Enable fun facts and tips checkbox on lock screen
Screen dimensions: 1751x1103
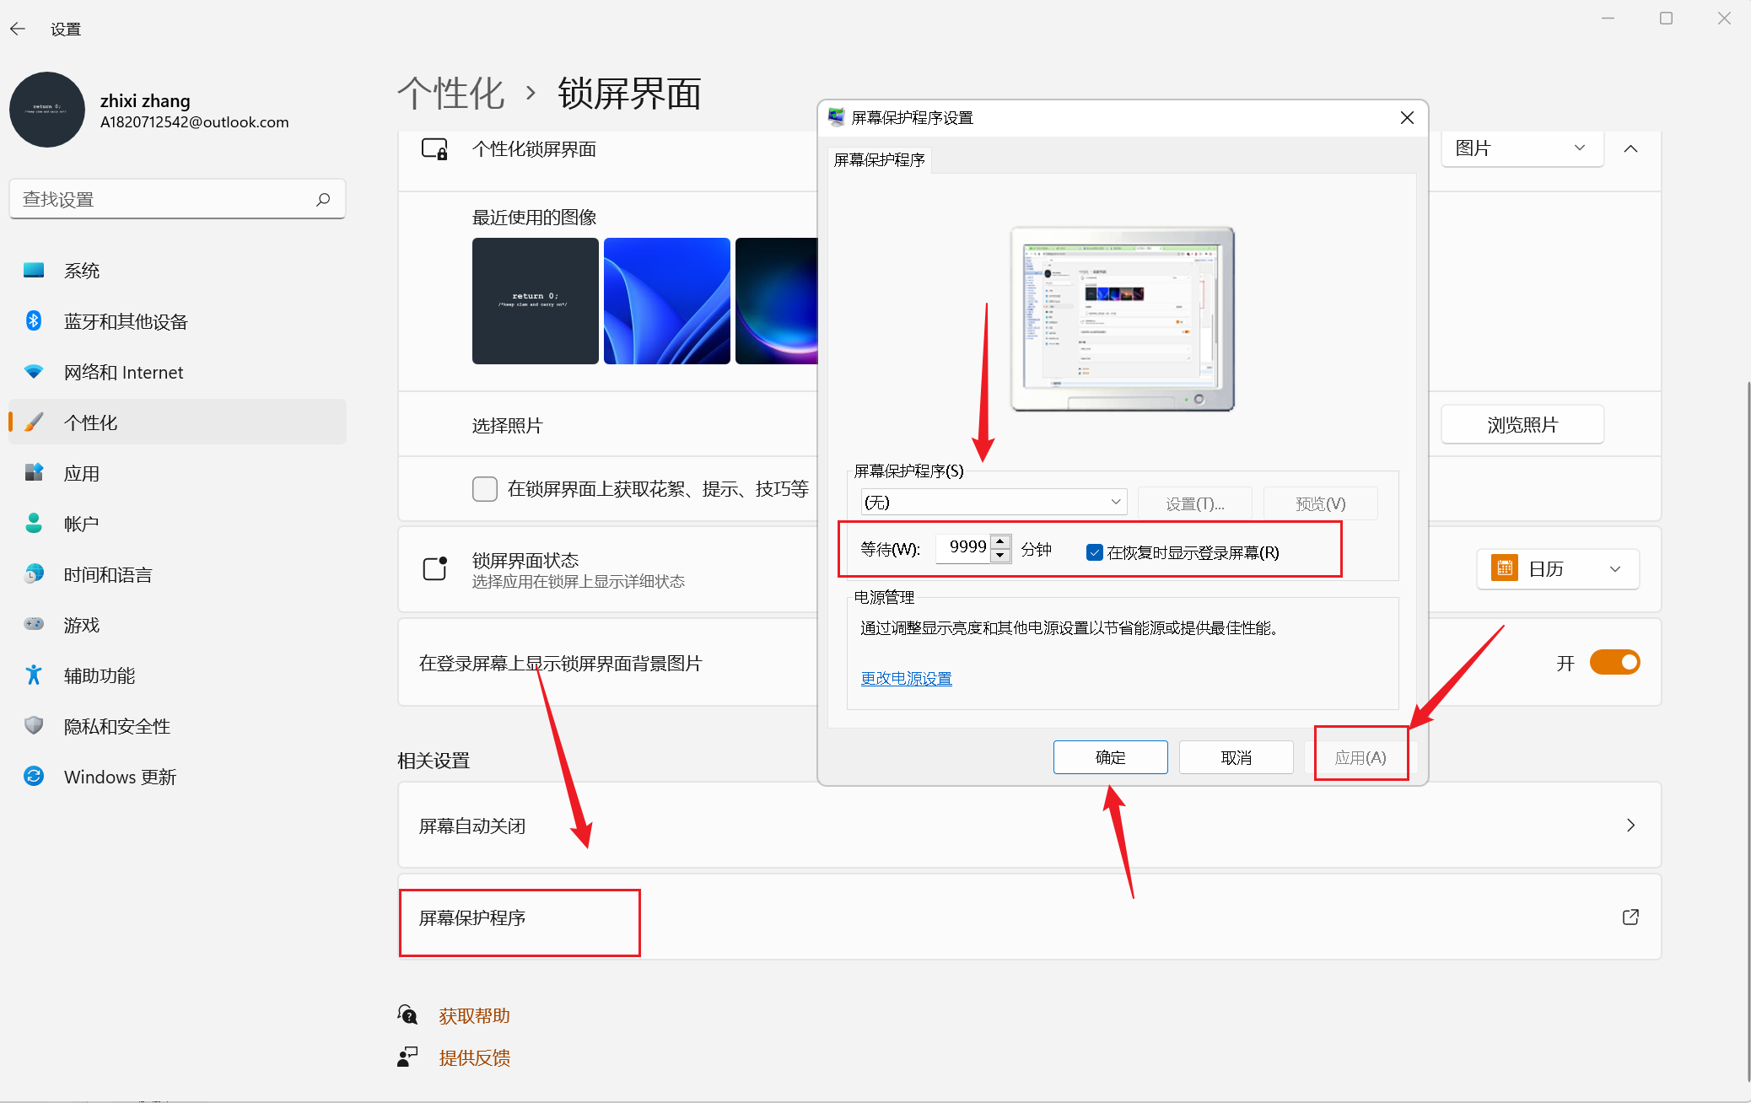(x=485, y=489)
